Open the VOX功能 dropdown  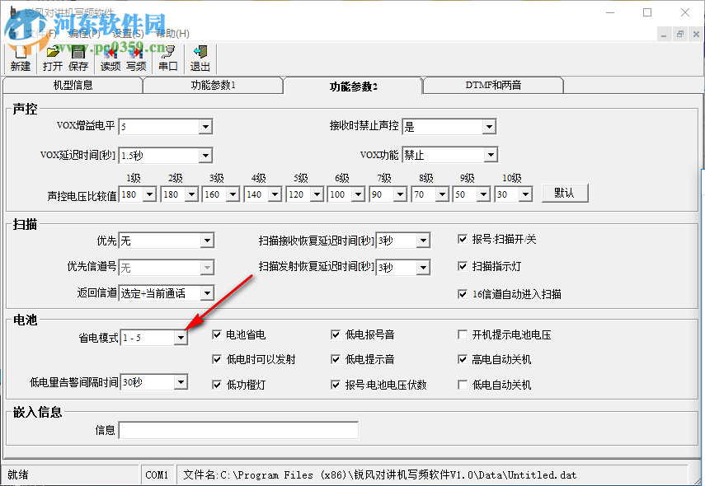[491, 154]
